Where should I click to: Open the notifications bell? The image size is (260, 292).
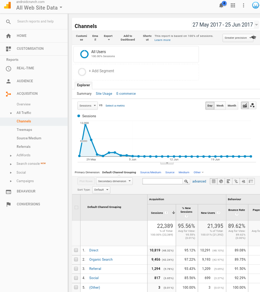(x=221, y=6)
